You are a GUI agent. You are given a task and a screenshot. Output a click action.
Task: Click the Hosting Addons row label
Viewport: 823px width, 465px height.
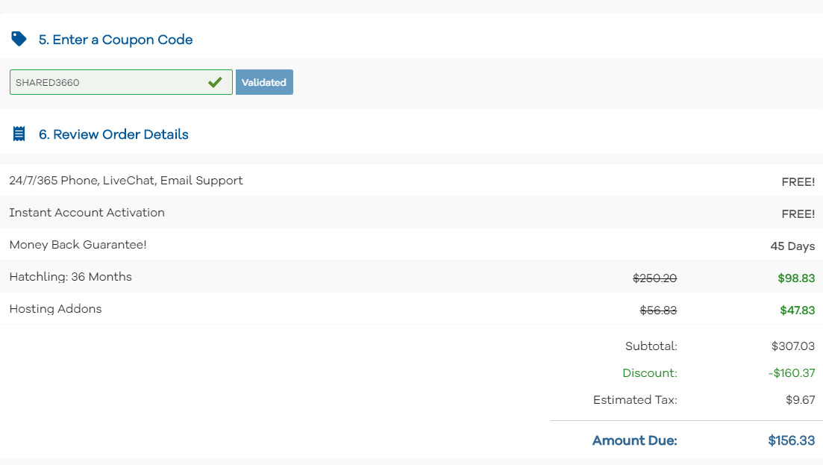[55, 308]
